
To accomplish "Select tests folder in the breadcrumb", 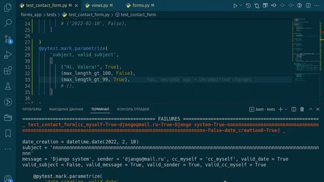I will click(51, 15).
